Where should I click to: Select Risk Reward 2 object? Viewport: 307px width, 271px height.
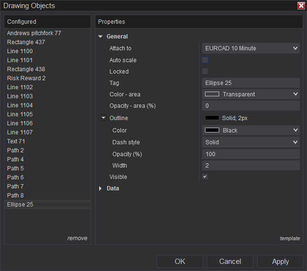click(27, 78)
